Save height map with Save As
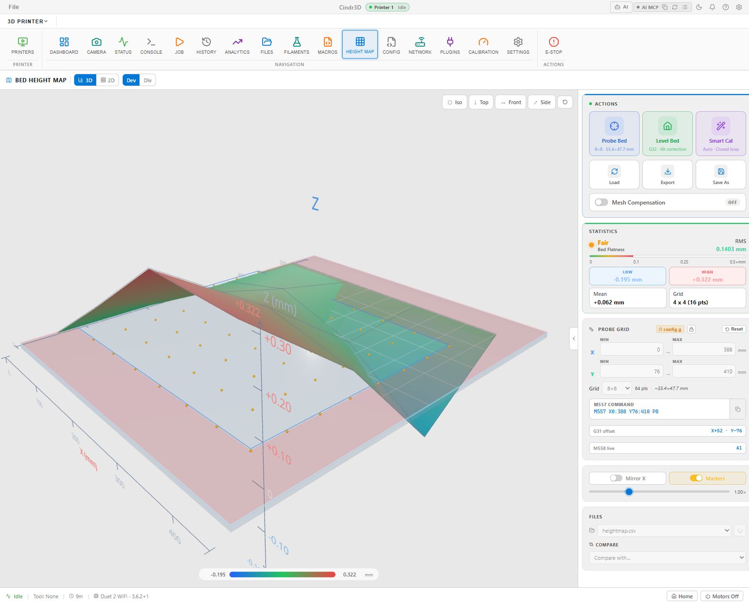The height and width of the screenshot is (604, 749). point(720,175)
